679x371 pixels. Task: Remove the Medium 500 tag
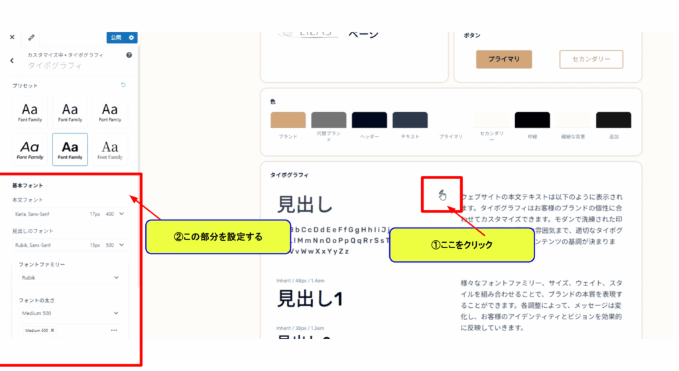pyautogui.click(x=52, y=331)
